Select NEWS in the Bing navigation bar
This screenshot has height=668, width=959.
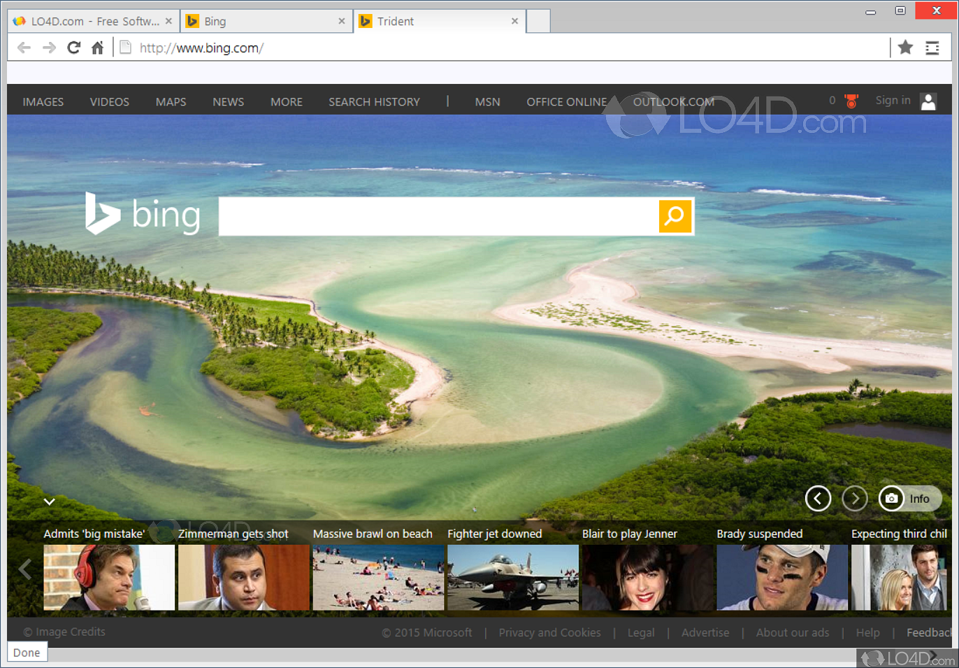[228, 101]
